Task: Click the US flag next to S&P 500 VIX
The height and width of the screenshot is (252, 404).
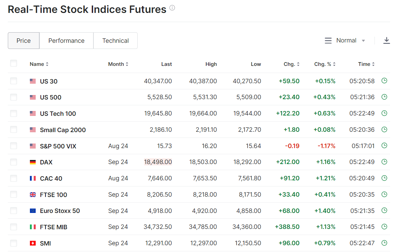Action: coord(33,146)
